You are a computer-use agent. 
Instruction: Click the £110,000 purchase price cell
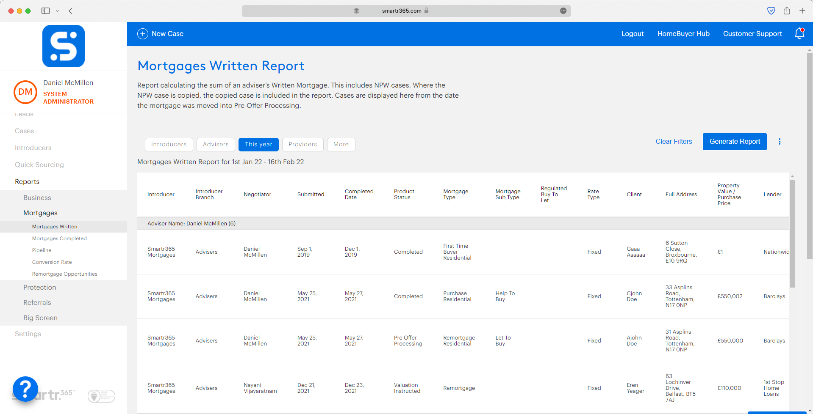pyautogui.click(x=729, y=388)
